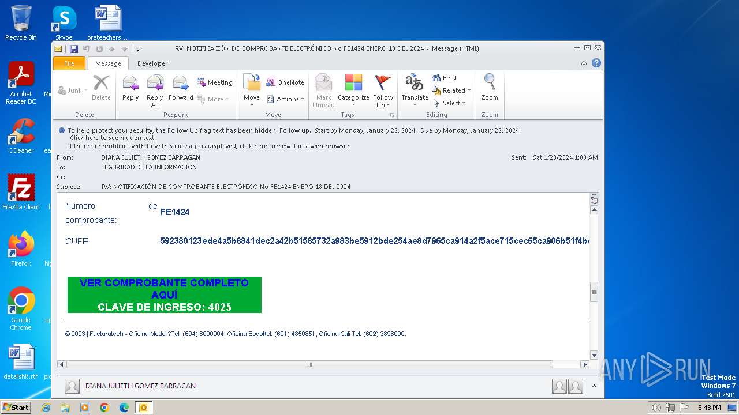Delete this email message

(101, 89)
